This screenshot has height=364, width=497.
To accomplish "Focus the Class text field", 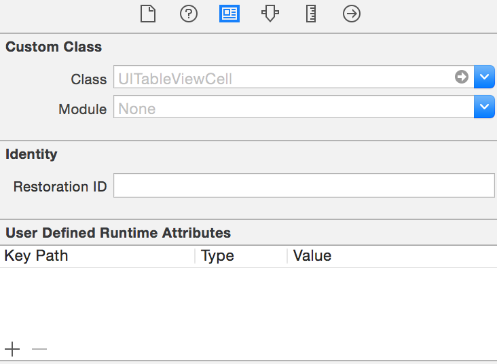I will click(x=278, y=78).
